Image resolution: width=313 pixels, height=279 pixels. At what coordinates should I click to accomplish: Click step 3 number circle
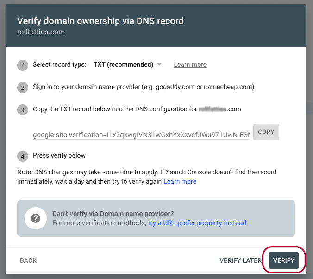click(23, 110)
